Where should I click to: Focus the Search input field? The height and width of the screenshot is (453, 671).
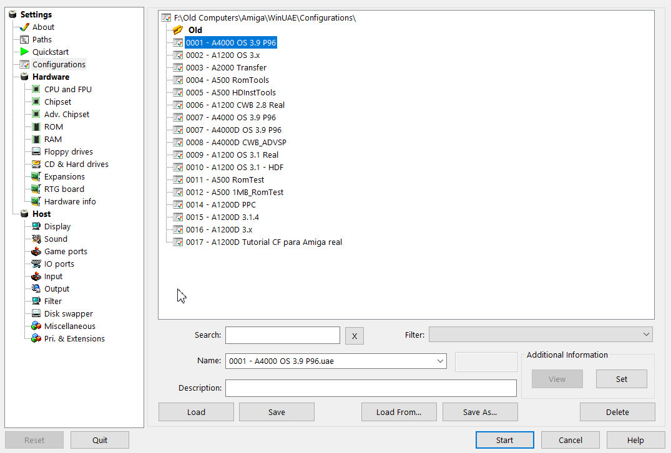282,335
